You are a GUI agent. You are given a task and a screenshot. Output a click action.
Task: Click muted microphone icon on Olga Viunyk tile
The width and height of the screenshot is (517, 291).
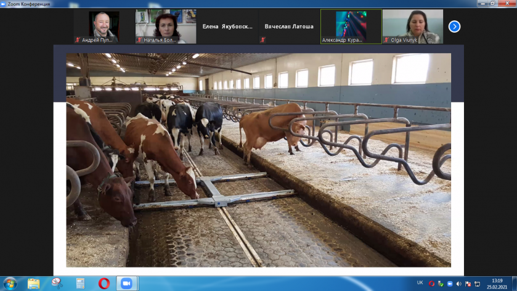click(x=386, y=40)
